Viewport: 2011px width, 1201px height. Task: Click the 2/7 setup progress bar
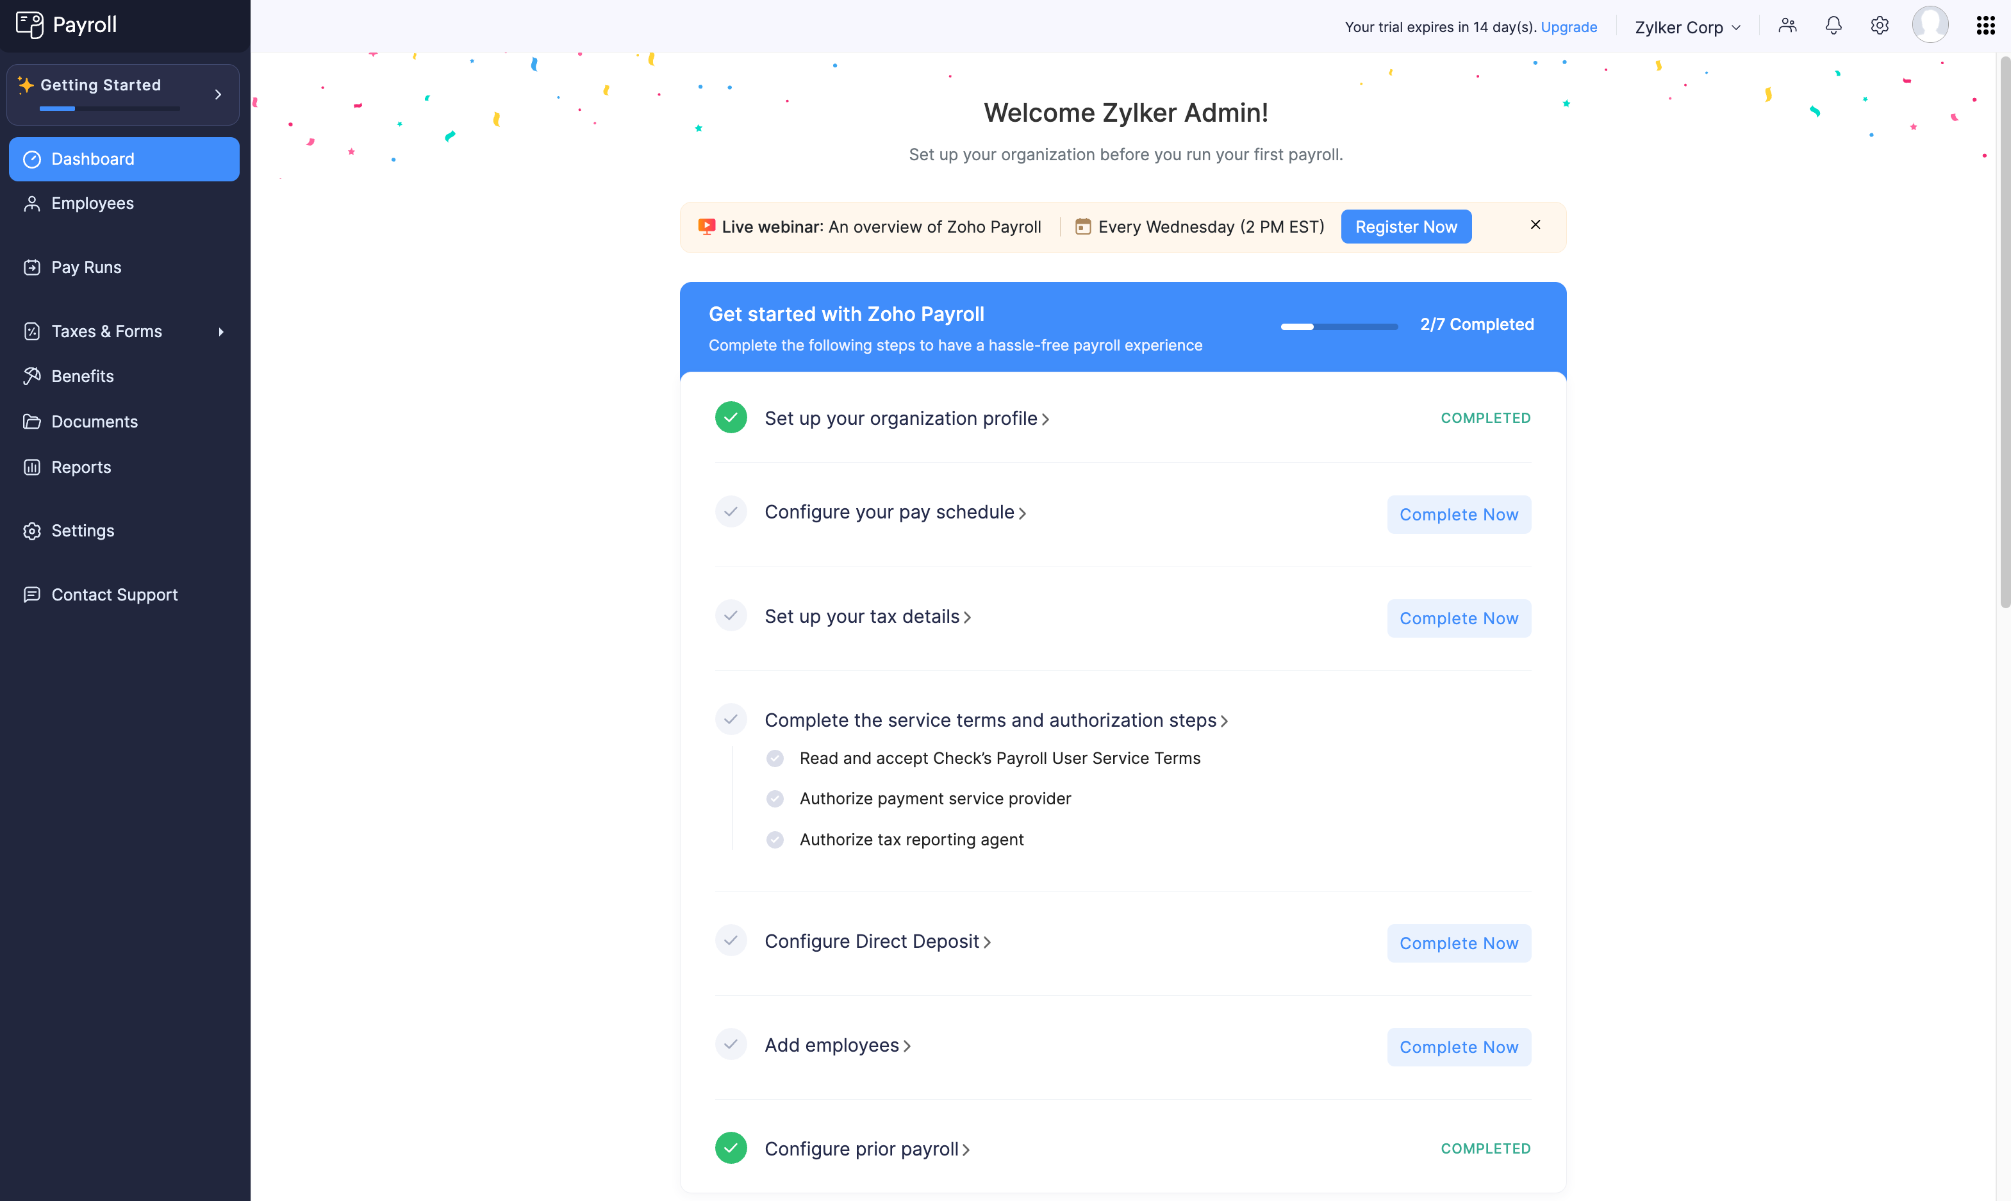pos(1339,326)
